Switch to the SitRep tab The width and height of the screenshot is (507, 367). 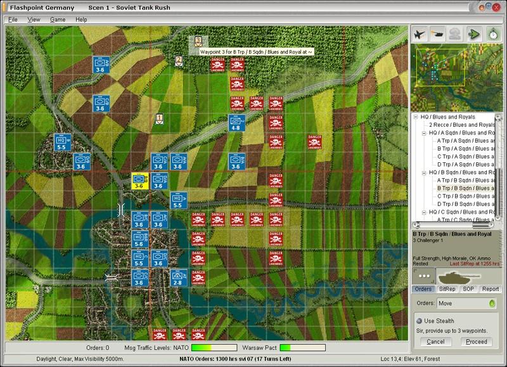[x=447, y=289]
